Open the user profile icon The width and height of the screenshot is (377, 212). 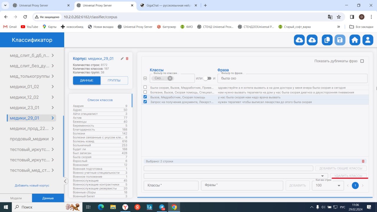click(x=368, y=40)
